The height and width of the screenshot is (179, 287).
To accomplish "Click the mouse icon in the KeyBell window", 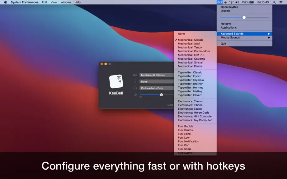I will point(135,81).
